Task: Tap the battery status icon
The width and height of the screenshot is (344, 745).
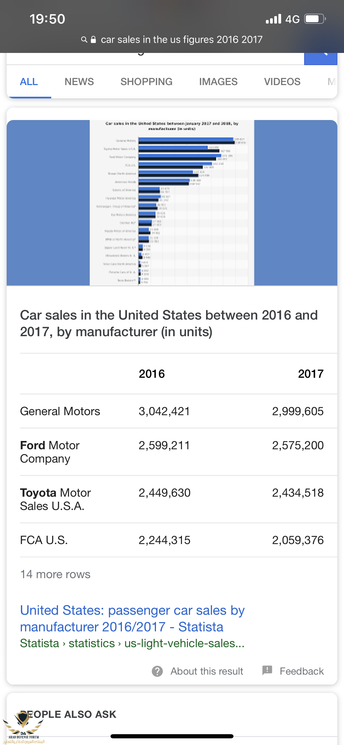Action: (315, 19)
